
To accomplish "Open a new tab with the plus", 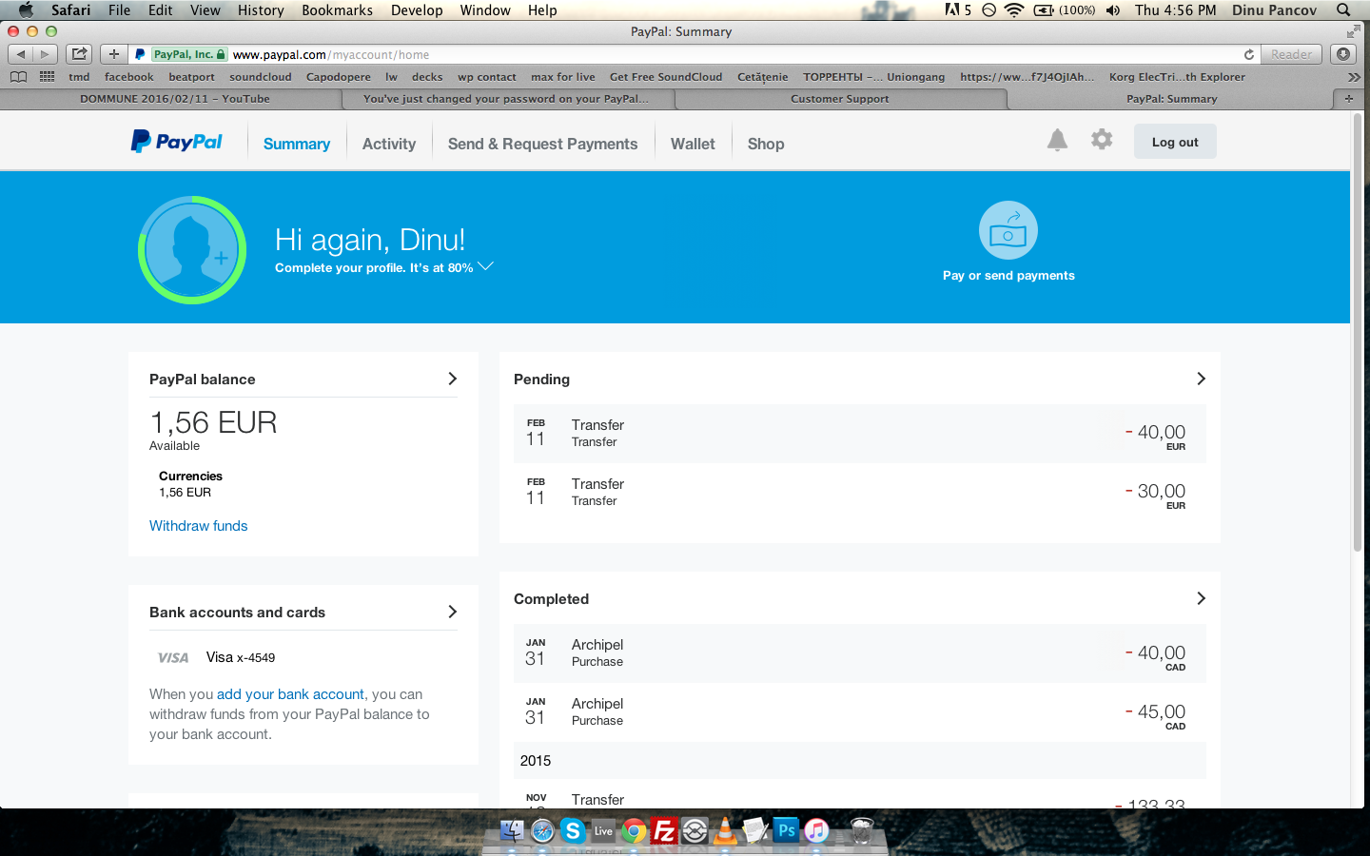I will (x=1348, y=98).
